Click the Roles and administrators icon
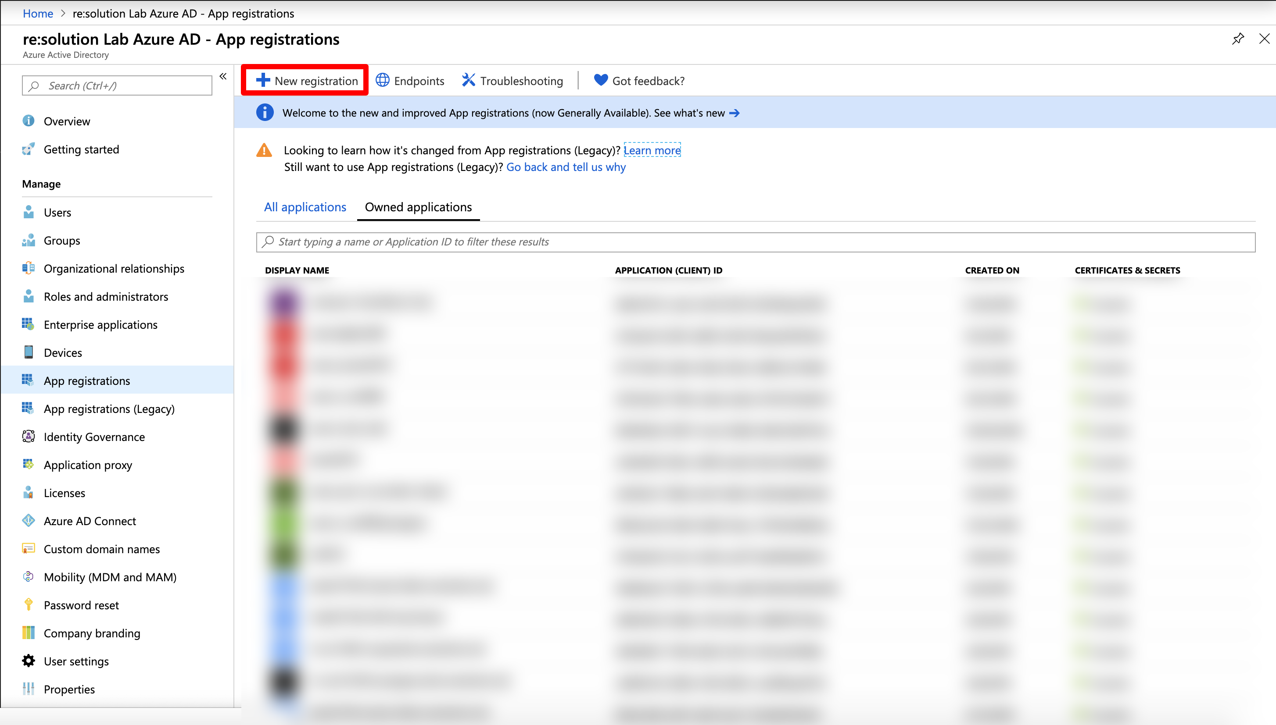 click(x=29, y=296)
